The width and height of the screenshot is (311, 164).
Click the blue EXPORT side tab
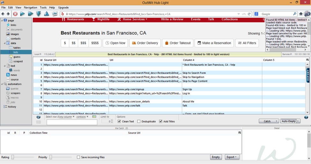[308, 75]
